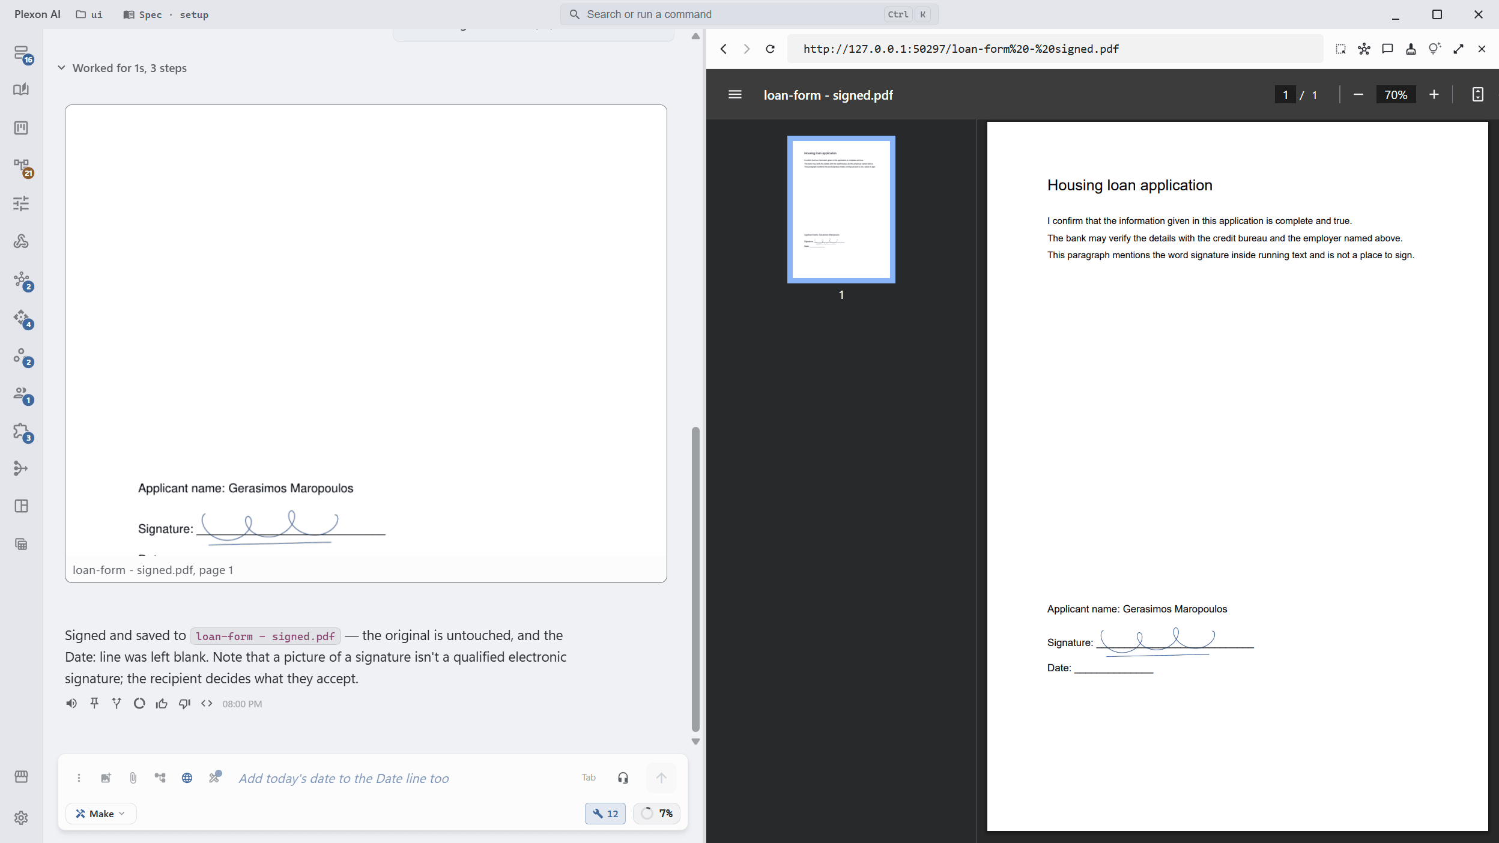The width and height of the screenshot is (1499, 843).
Task: Click the headphones voice mode icon
Action: [x=623, y=778]
